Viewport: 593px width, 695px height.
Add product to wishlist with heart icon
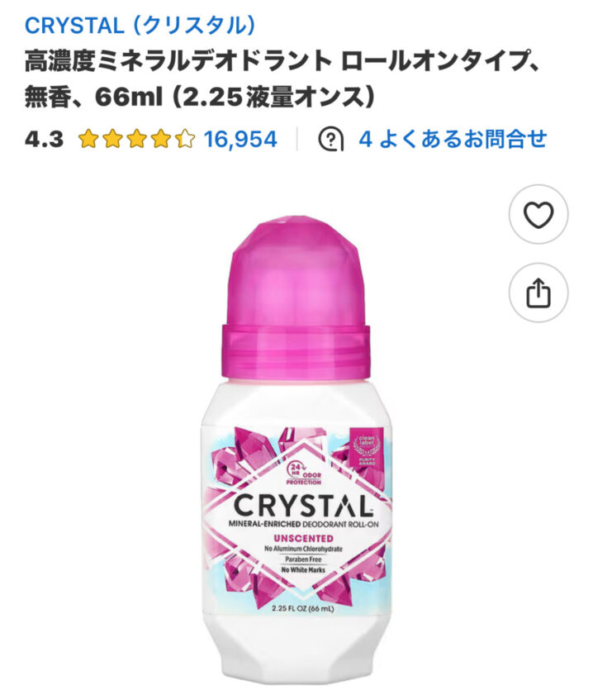[538, 215]
